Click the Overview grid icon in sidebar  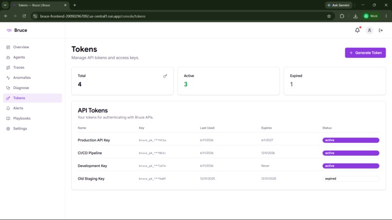(x=8, y=47)
